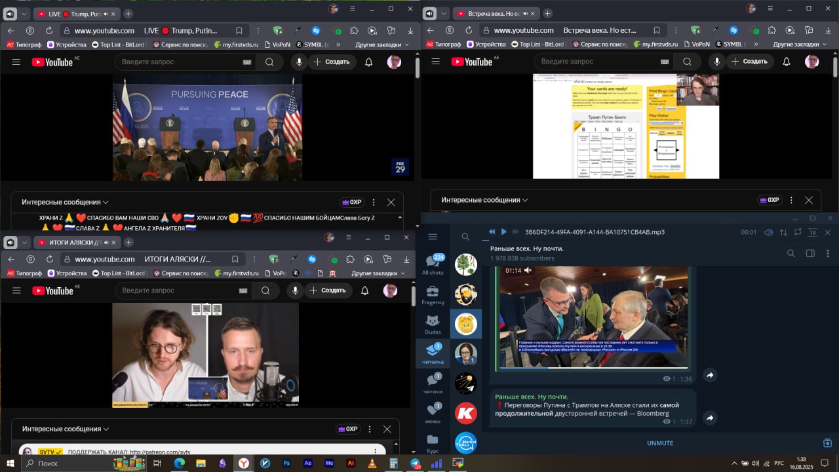Open tab list chevron in ИТОГИ АЛЯСКИ window

tap(26, 242)
